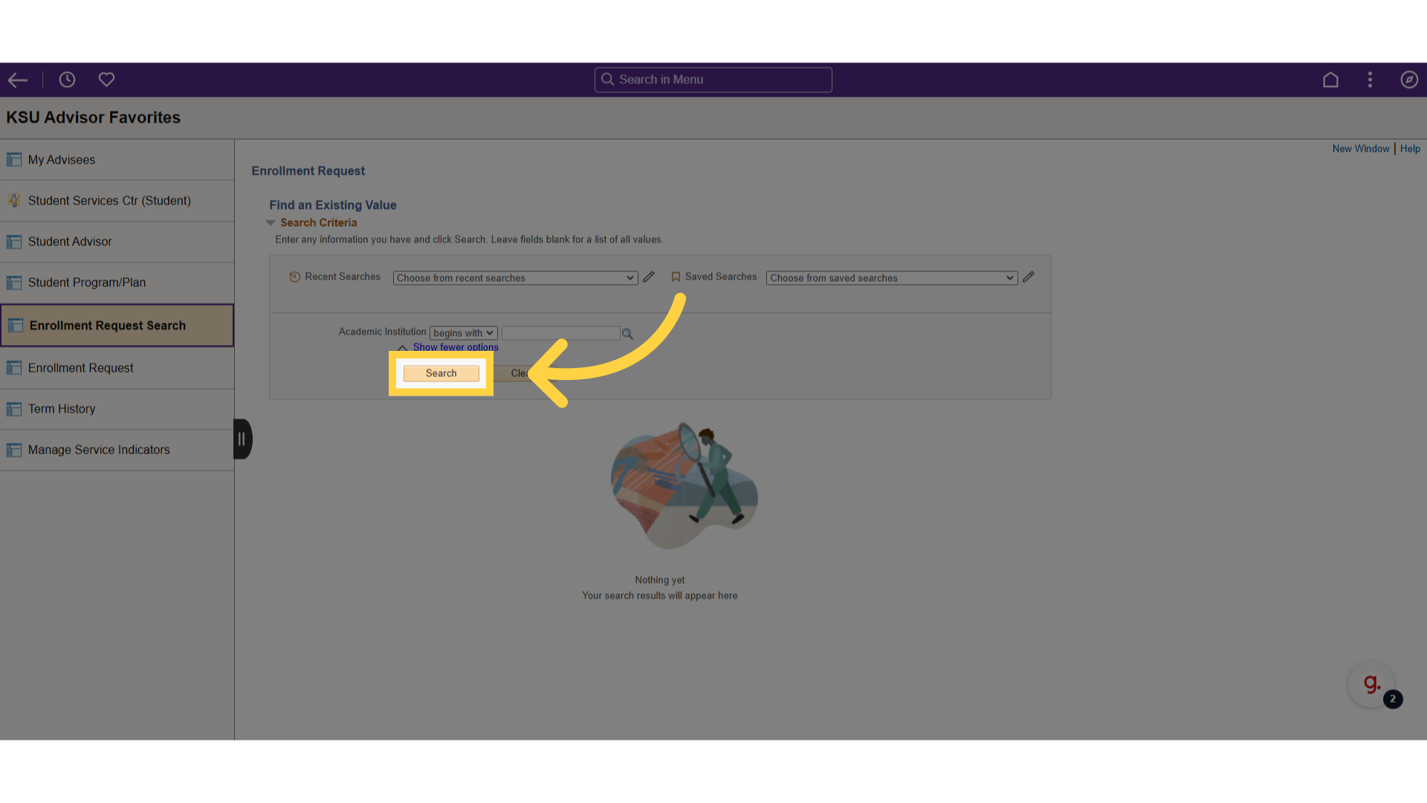Click the Help link

coord(1410,149)
